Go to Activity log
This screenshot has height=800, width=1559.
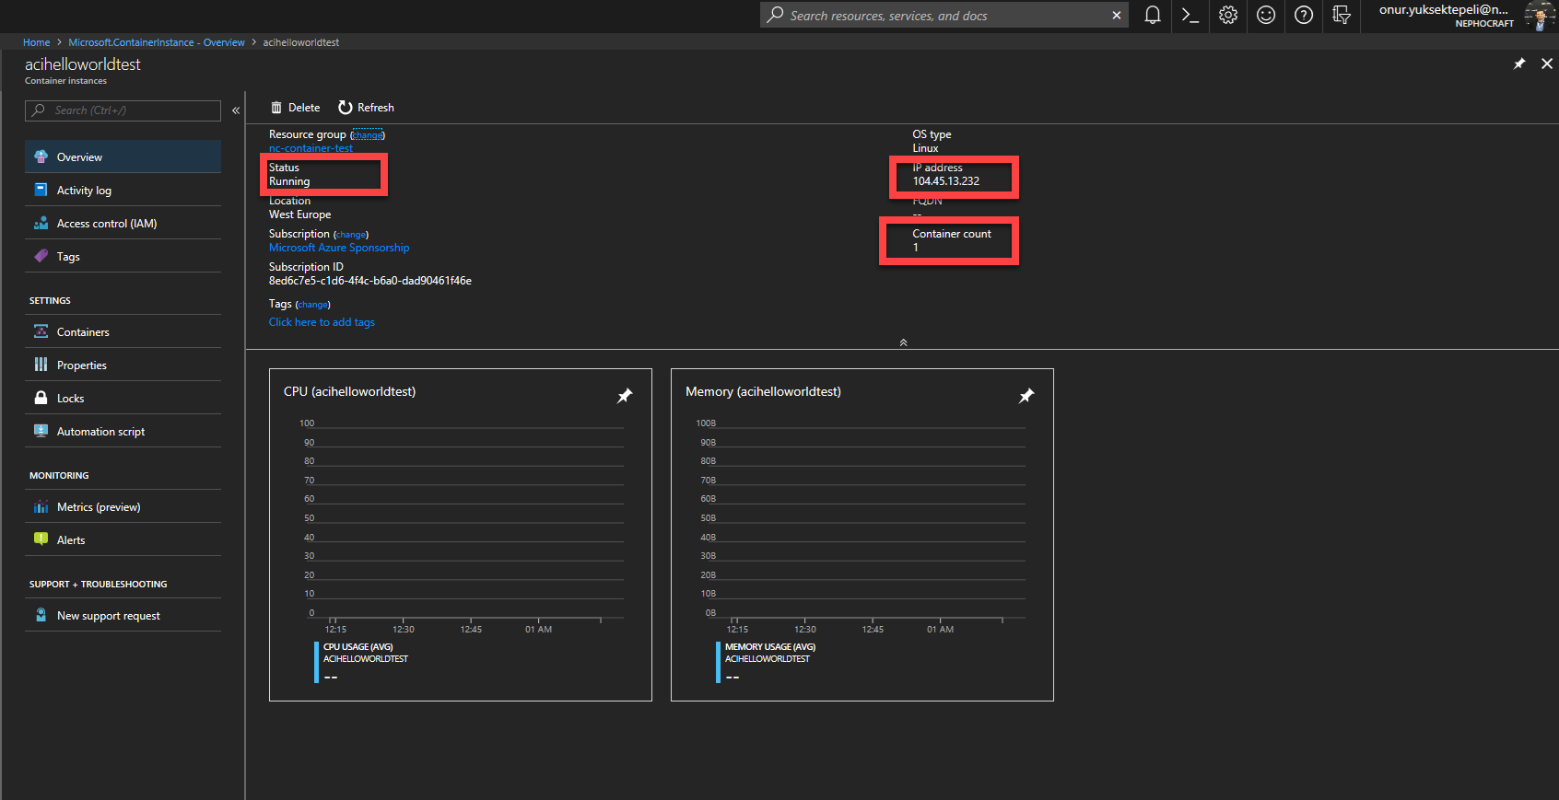point(123,190)
